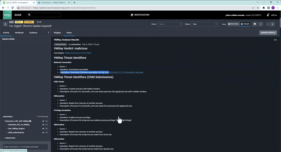Open the VMRay Analysis Results note options ellipsis
The height and width of the screenshot is (152, 281).
pos(275,40)
